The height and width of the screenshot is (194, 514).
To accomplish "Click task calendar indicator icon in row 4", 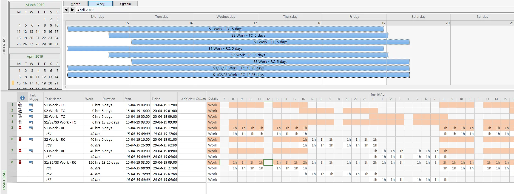I will [20, 122].
